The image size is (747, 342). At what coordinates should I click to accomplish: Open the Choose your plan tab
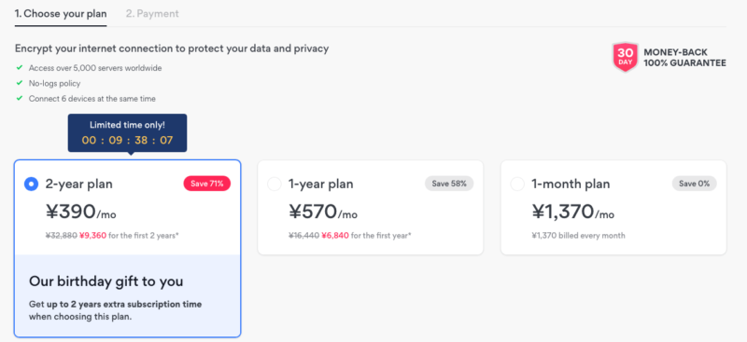pos(61,14)
